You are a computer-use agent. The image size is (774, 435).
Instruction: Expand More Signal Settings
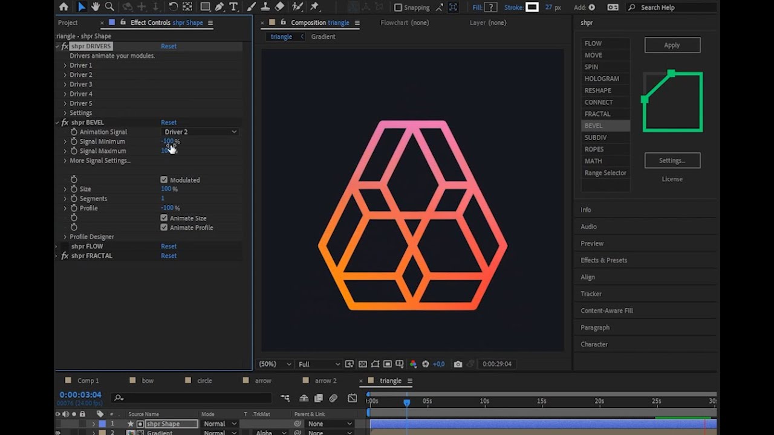click(65, 161)
